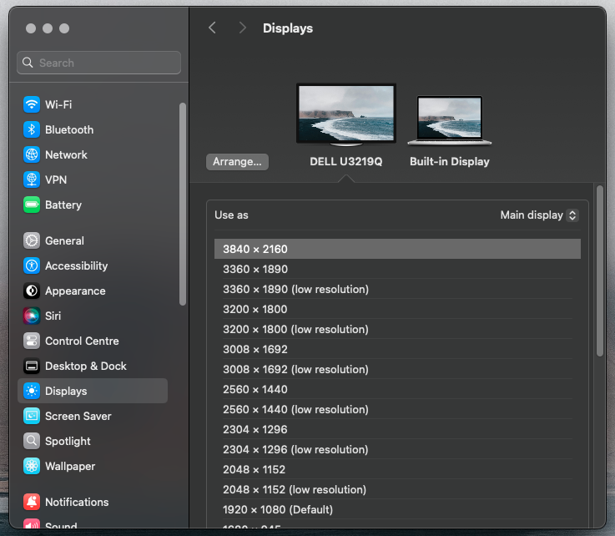The image size is (615, 536).
Task: Choose 3360 × 1890 (low resolution)
Action: pyautogui.click(x=397, y=289)
